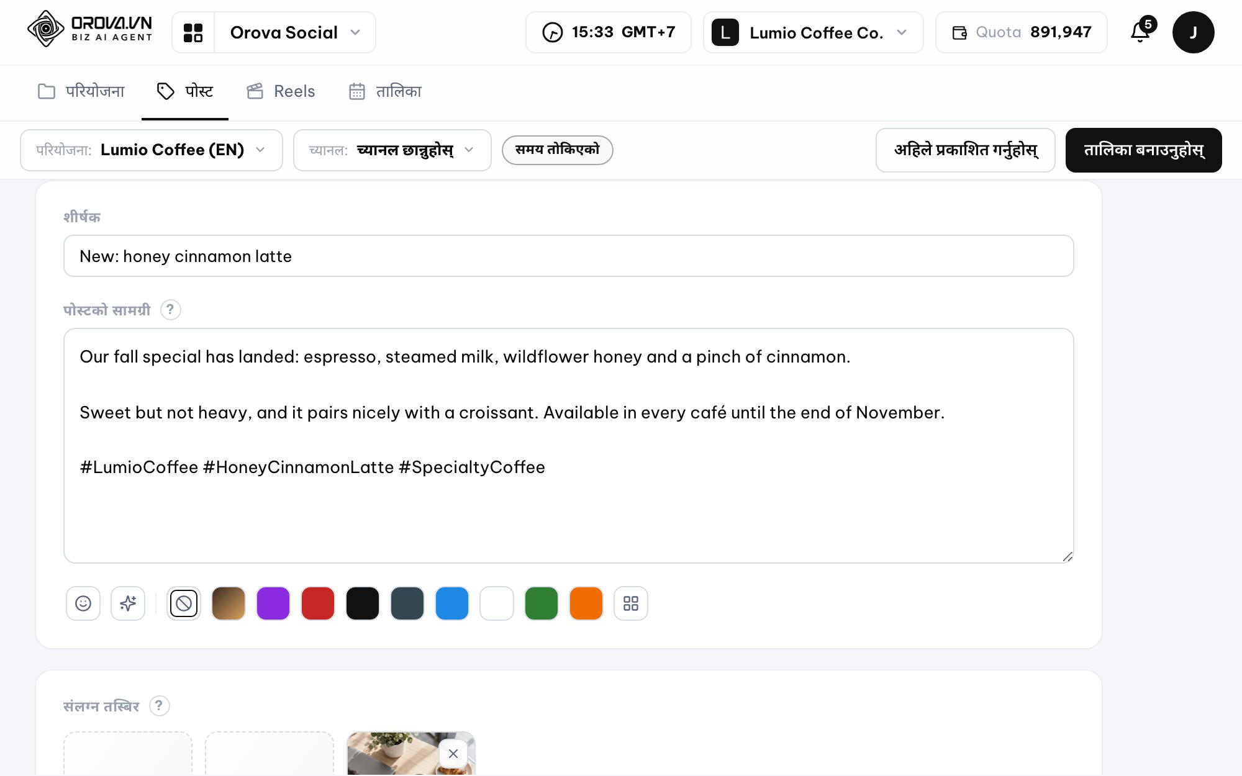Click the Orova.vn logo
Image resolution: width=1242 pixels, height=776 pixels.
coord(89,29)
